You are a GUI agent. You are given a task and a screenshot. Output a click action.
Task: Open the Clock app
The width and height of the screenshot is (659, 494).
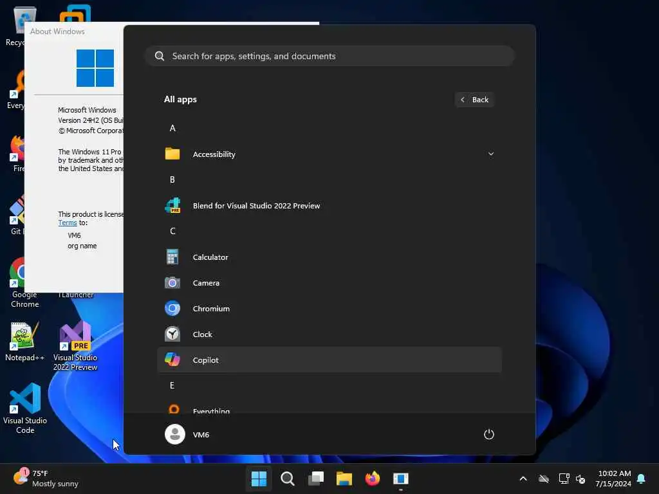tap(329, 334)
